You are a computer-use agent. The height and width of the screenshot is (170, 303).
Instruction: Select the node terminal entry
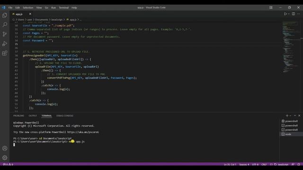291,134
